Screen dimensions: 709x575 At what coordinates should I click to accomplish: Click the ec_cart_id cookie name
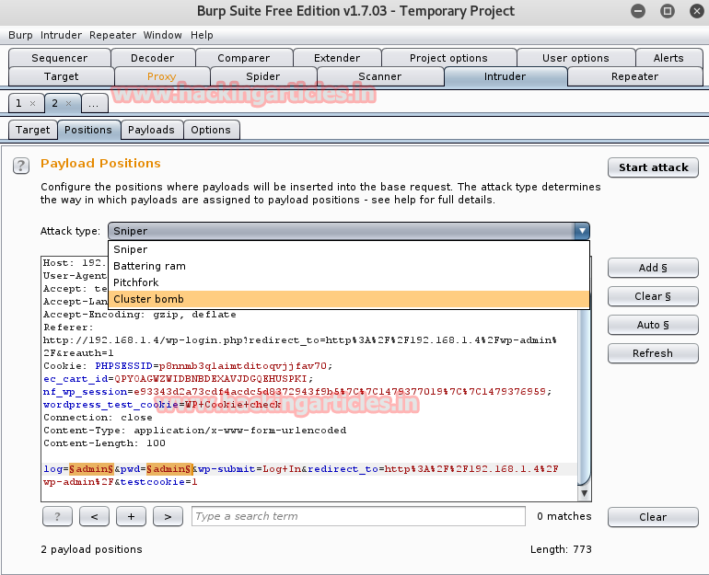[76, 378]
